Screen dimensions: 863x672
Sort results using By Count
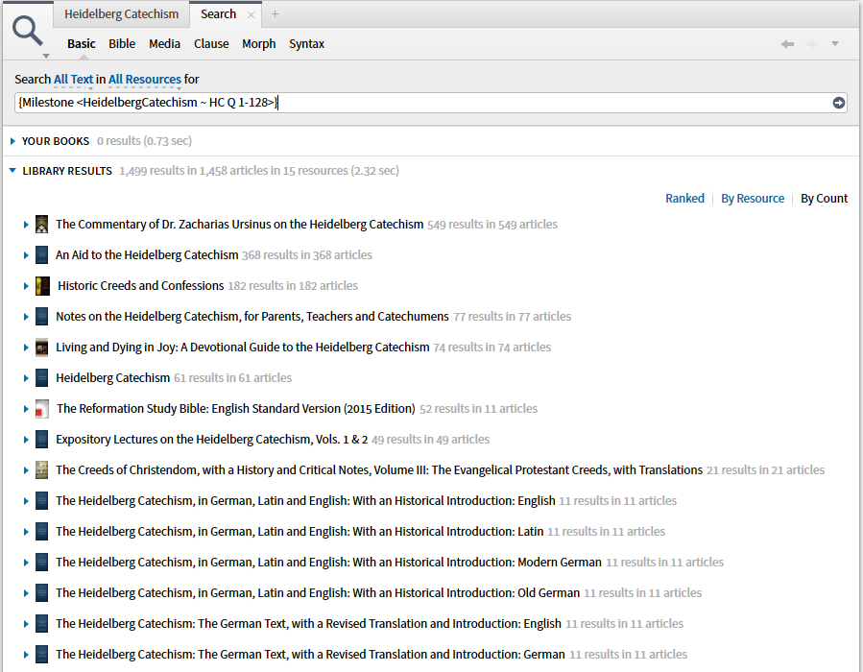click(824, 198)
